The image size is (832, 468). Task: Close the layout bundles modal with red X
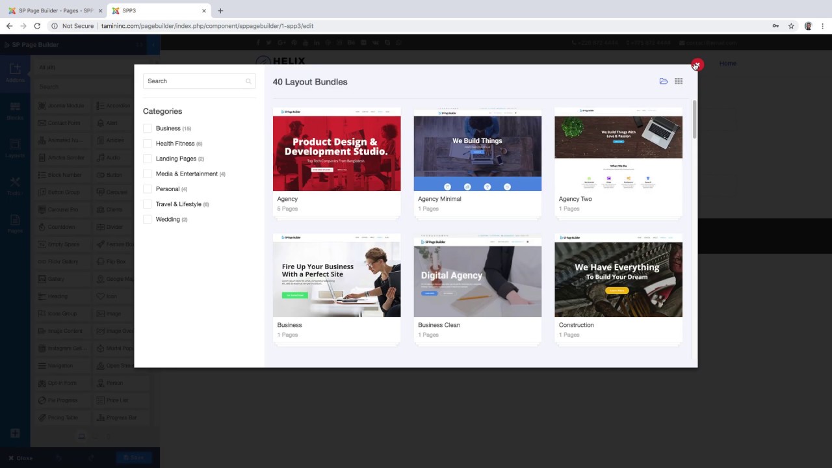(697, 64)
